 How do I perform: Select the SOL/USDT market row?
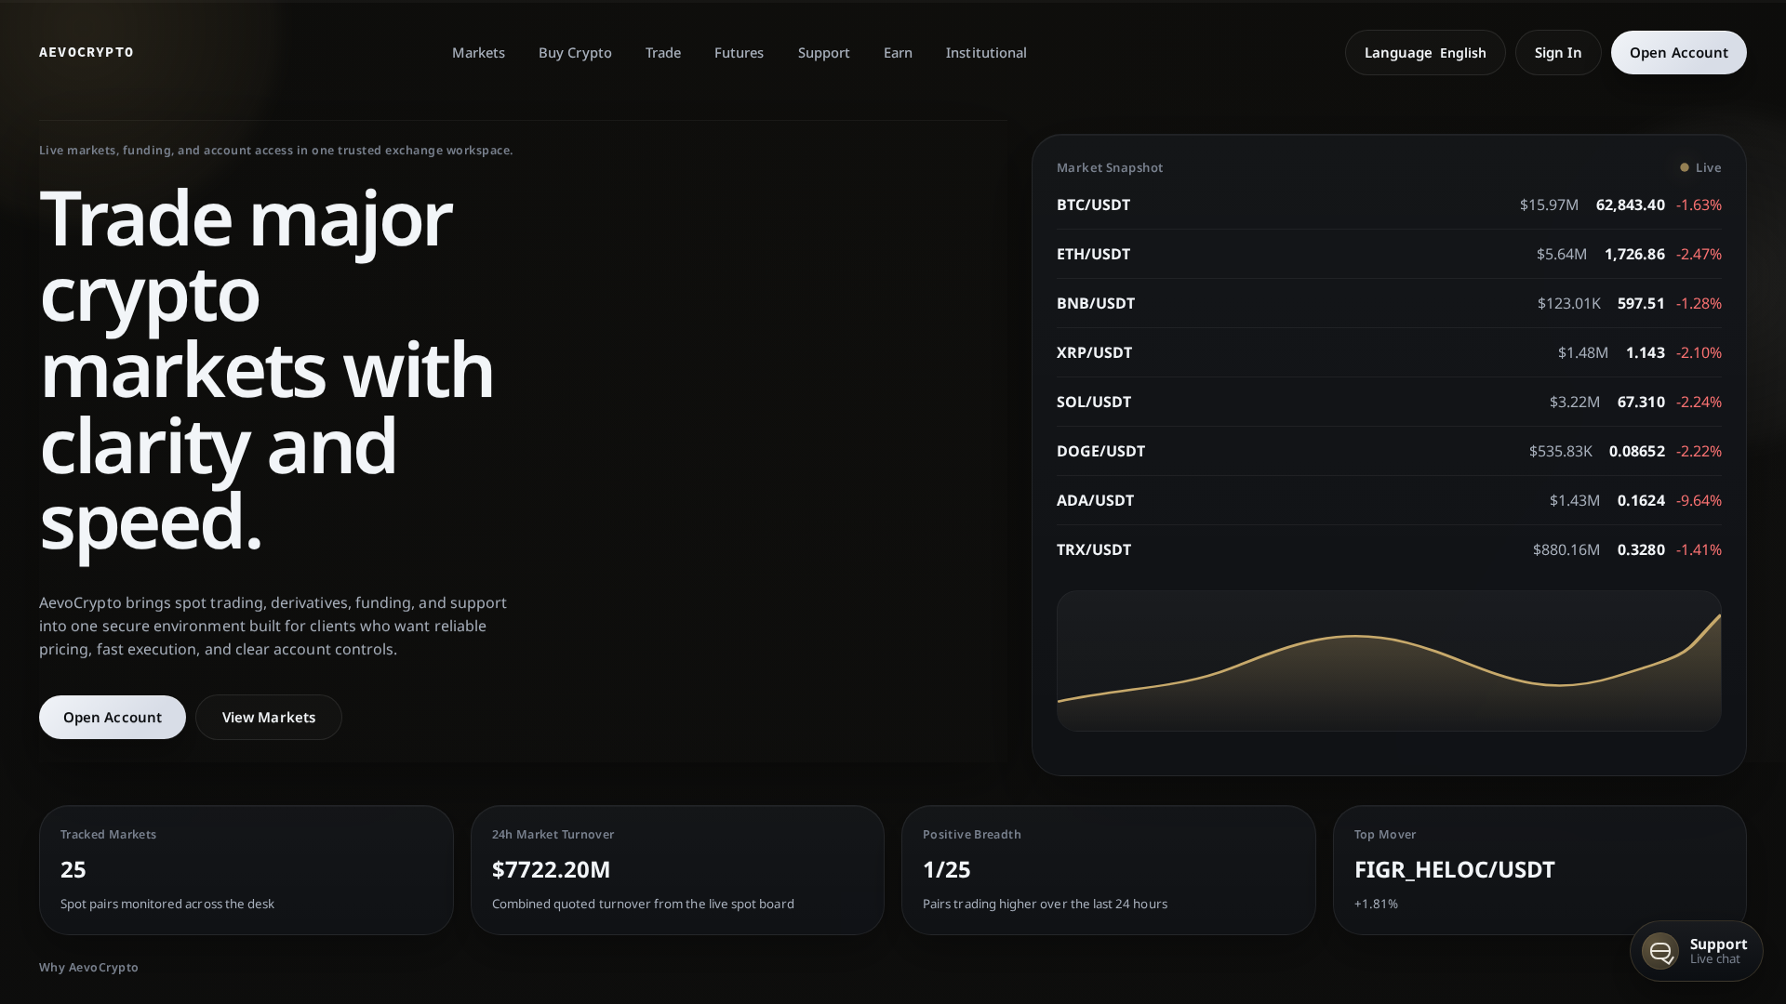(x=1389, y=402)
